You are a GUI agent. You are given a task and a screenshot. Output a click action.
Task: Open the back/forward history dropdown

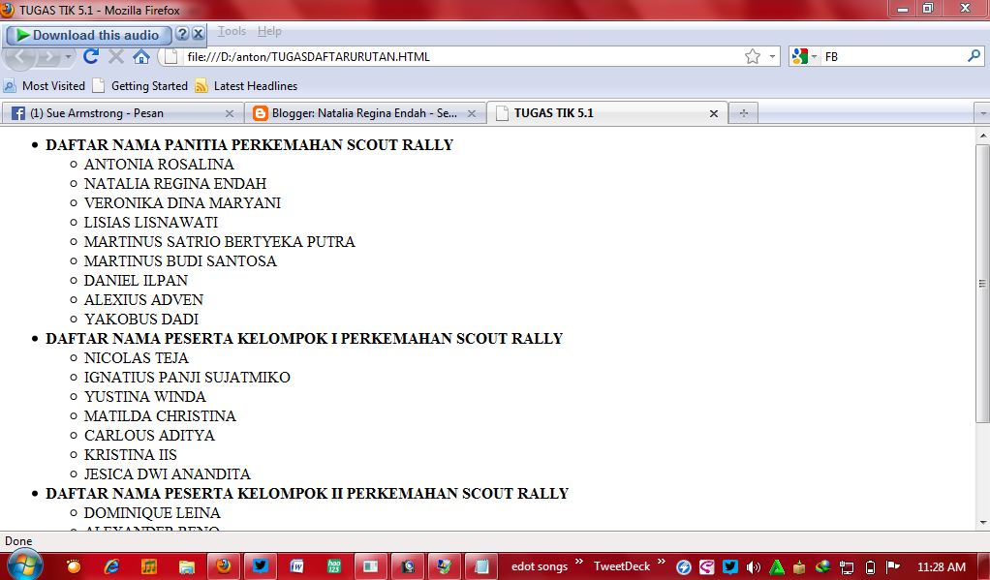[x=68, y=57]
